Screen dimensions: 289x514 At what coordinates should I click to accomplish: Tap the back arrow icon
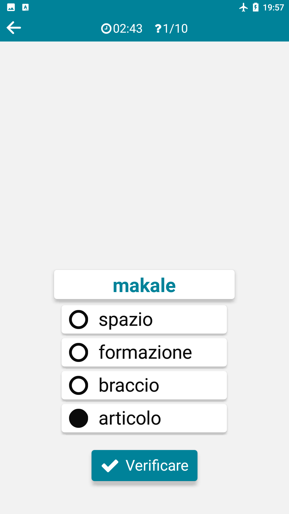tap(14, 28)
